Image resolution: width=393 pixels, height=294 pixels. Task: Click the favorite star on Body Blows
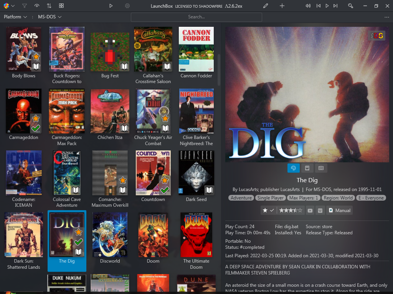click(36, 57)
